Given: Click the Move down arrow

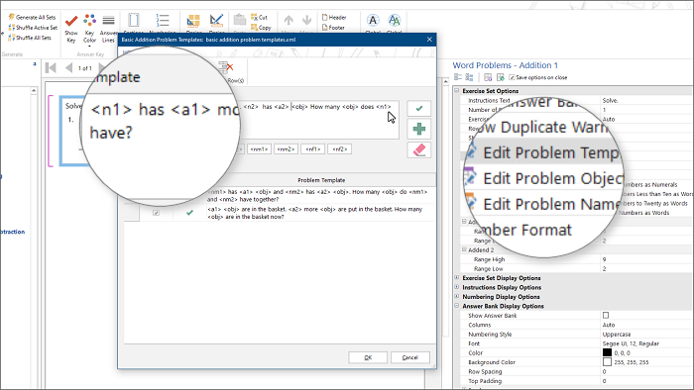Looking at the screenshot, I should [306, 21].
